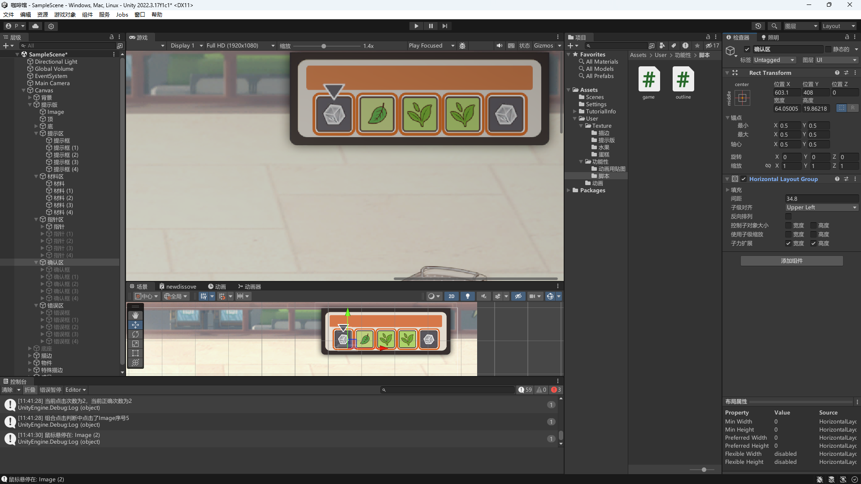
Task: Select the Rotate tool in scene
Action: pos(135,334)
